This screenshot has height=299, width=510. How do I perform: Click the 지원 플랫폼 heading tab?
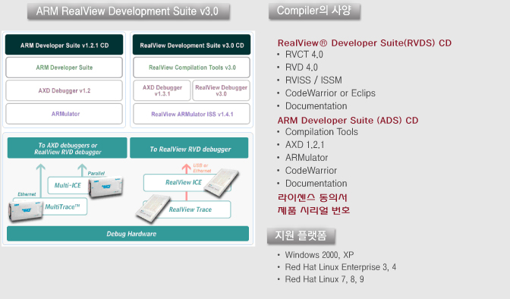(x=301, y=236)
